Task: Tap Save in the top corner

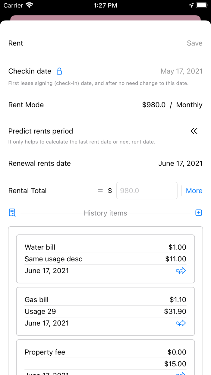Action: point(194,43)
